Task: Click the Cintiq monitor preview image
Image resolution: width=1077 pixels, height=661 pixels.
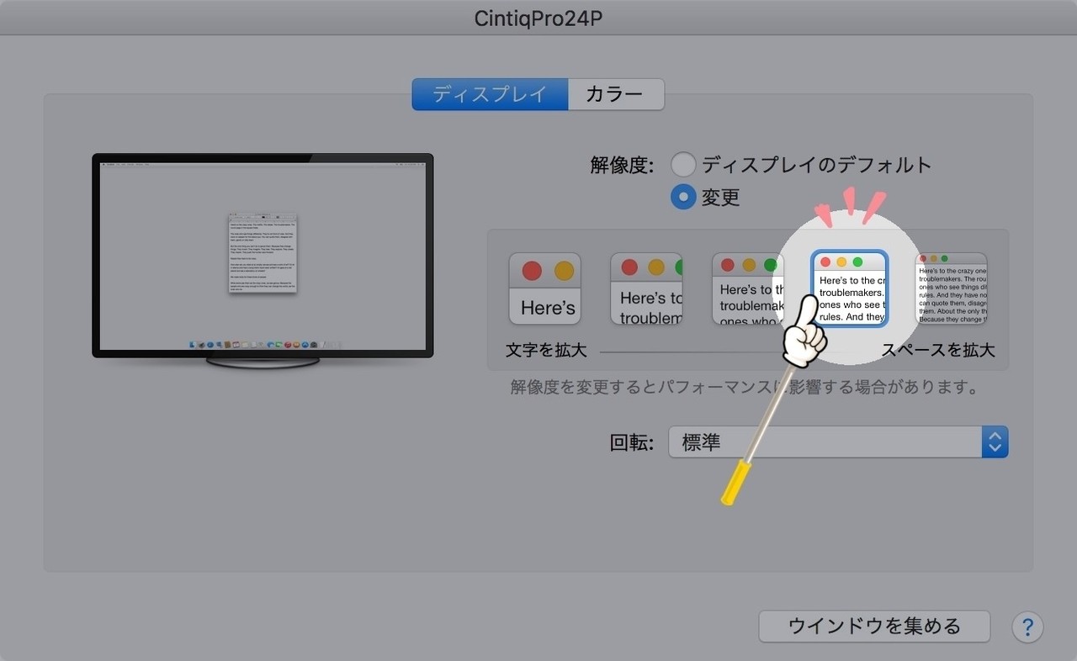Action: 263,256
